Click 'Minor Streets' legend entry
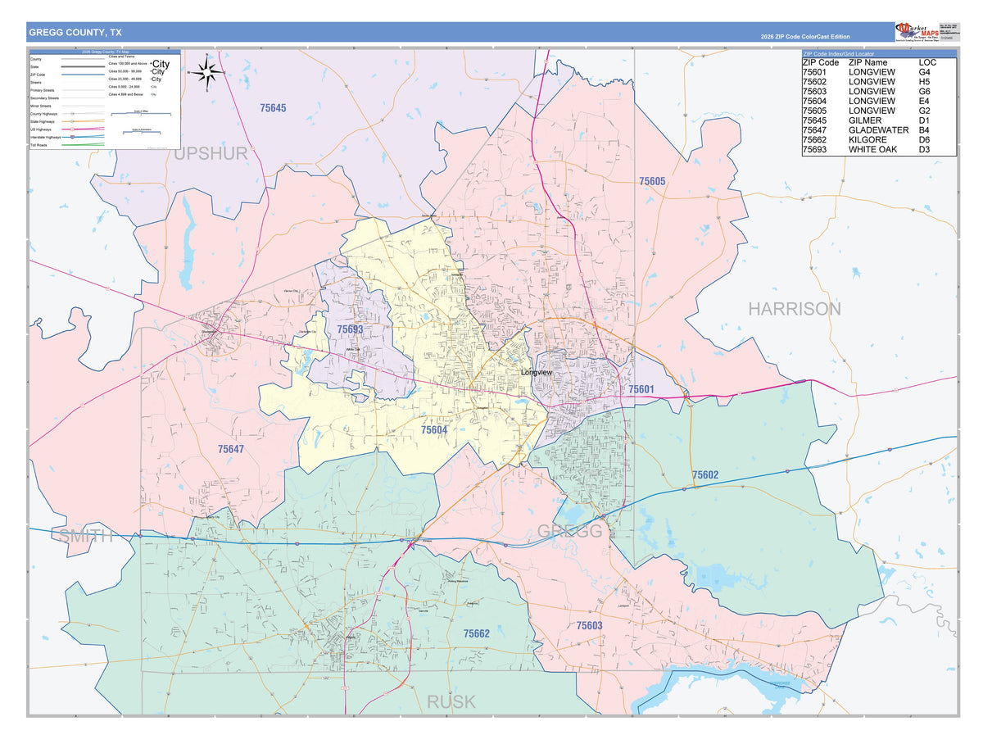The height and width of the screenshot is (744, 983). coord(41,106)
